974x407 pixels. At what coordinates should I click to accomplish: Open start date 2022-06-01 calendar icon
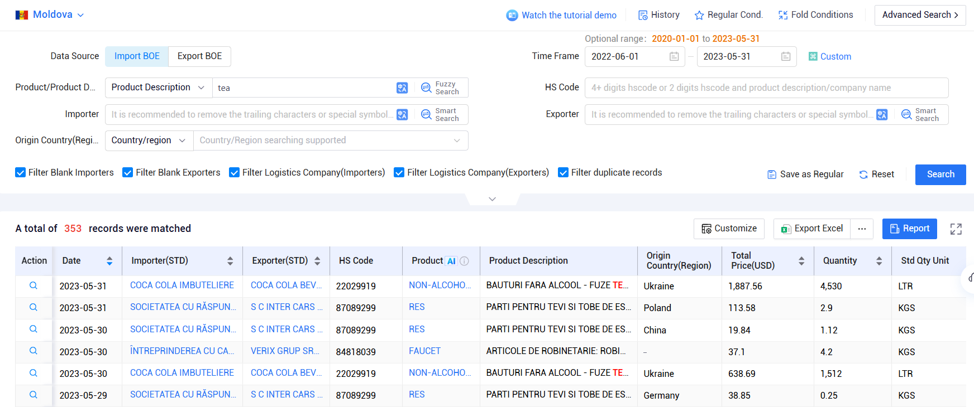[674, 56]
